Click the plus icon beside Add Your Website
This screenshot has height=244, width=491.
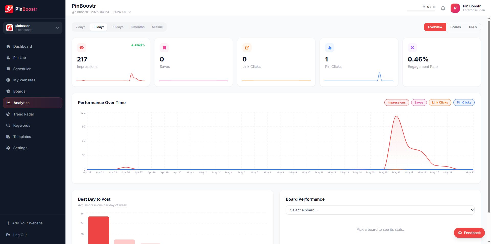[8, 223]
